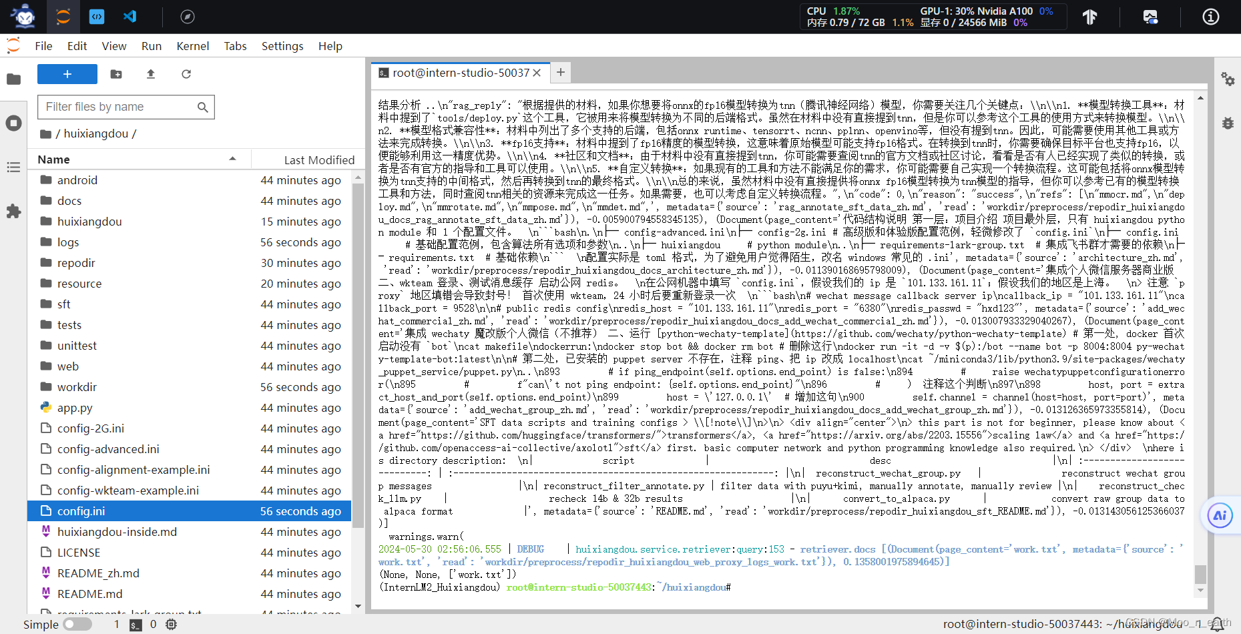Click the root folder icon in breadcrumb
Viewport: 1241px width, 634px height.
point(45,134)
